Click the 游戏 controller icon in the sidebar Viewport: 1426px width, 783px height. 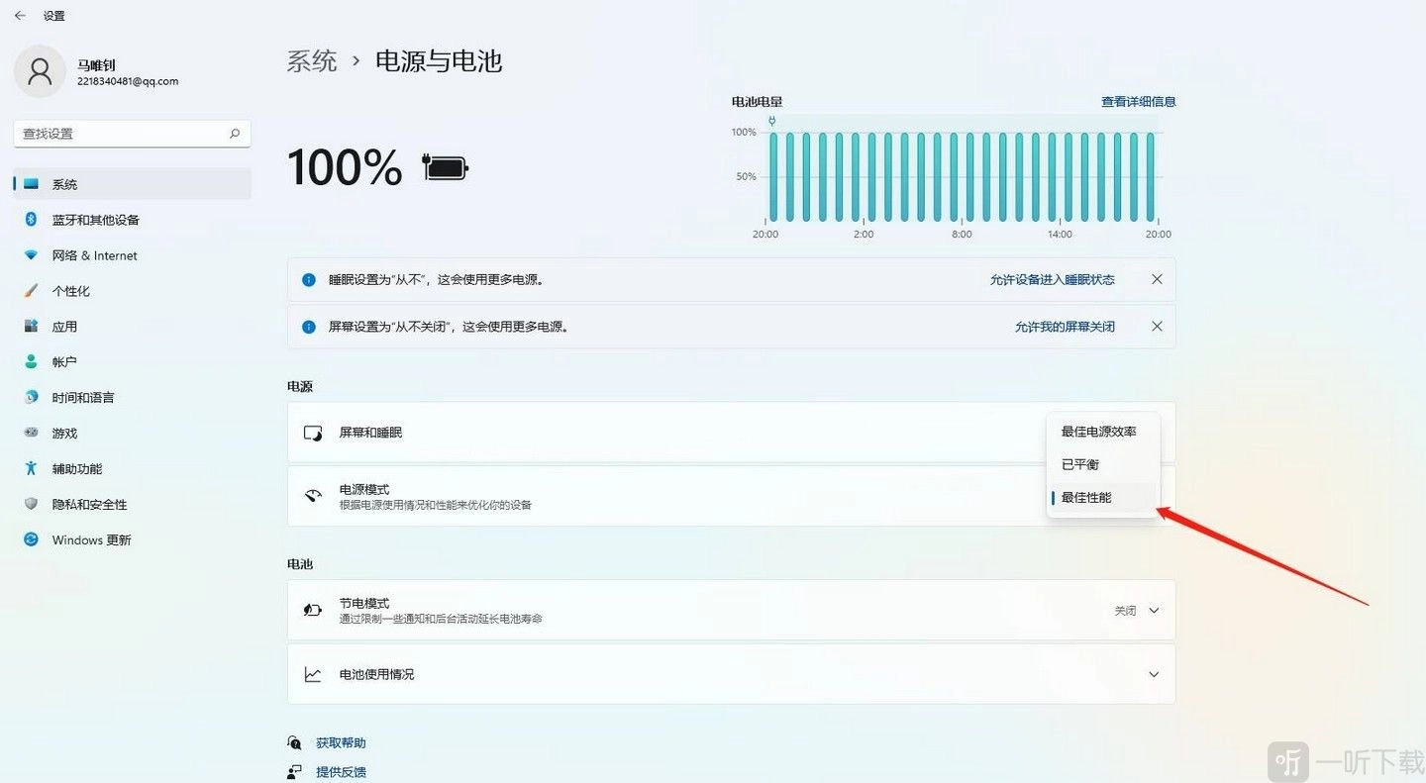tap(32, 434)
